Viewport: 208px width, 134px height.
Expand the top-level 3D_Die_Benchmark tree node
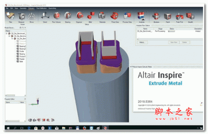point(7,33)
